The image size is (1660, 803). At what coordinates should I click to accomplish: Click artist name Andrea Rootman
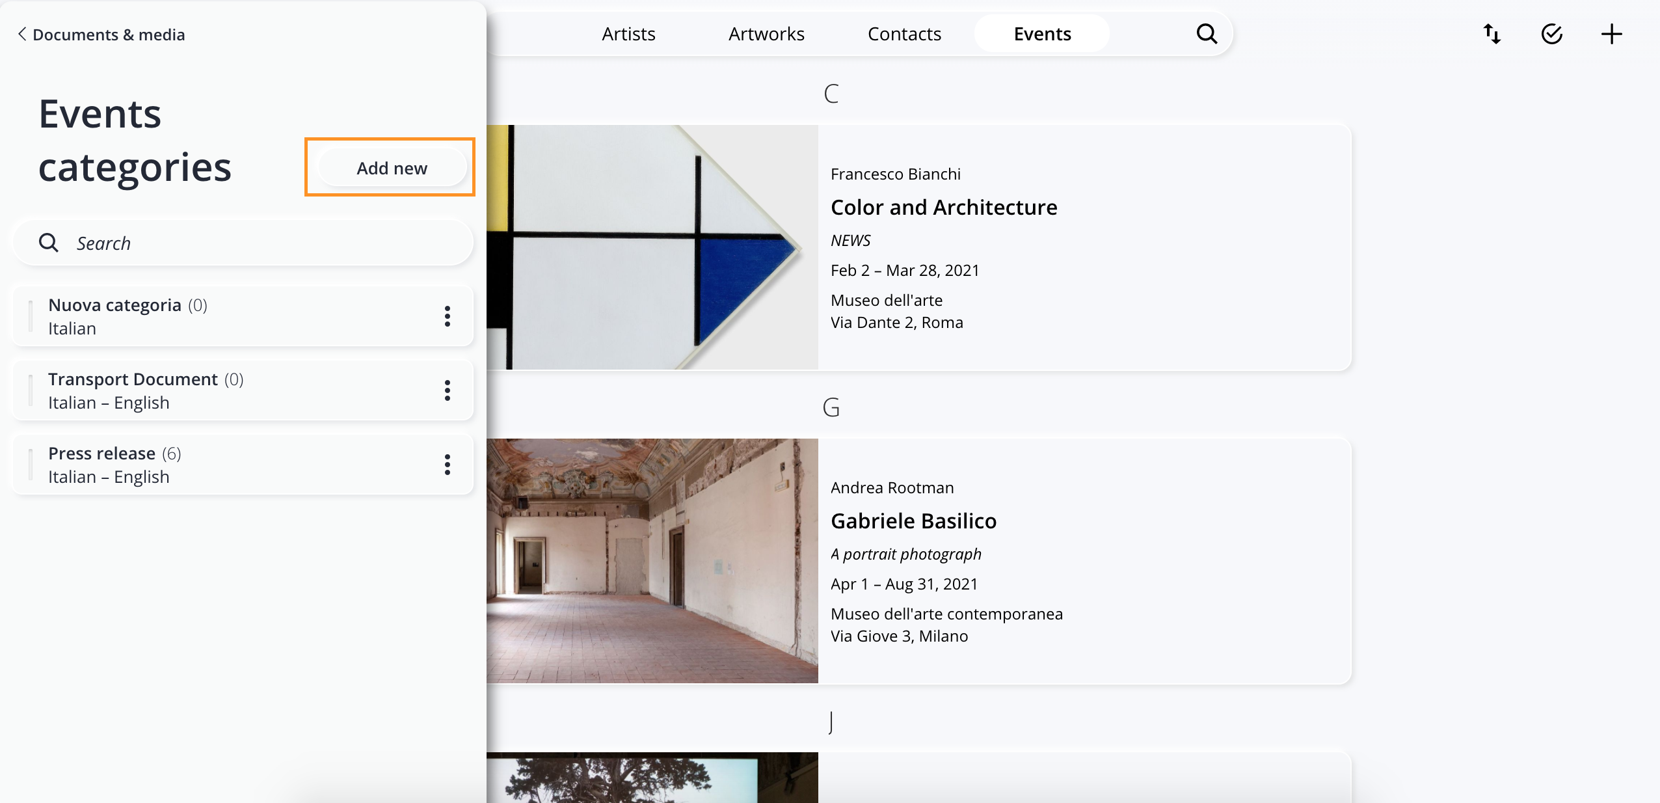click(x=892, y=488)
